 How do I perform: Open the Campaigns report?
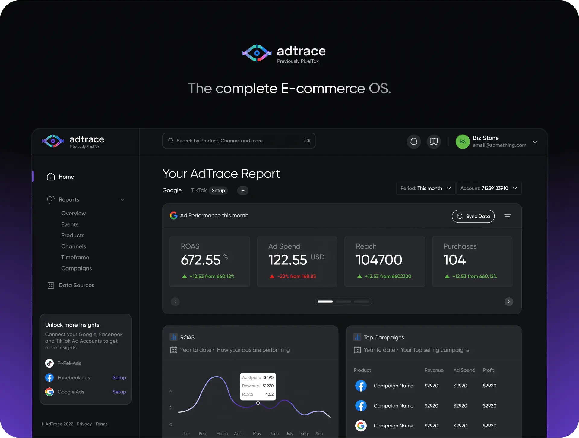point(76,268)
